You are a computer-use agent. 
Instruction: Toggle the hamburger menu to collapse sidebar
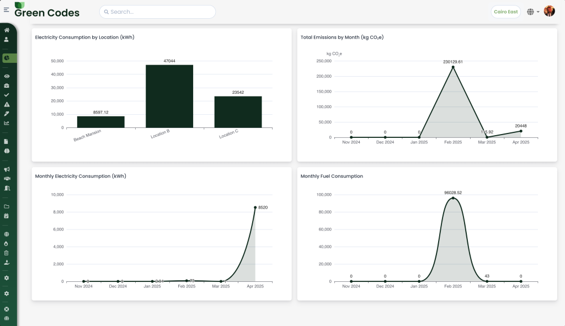pyautogui.click(x=6, y=10)
